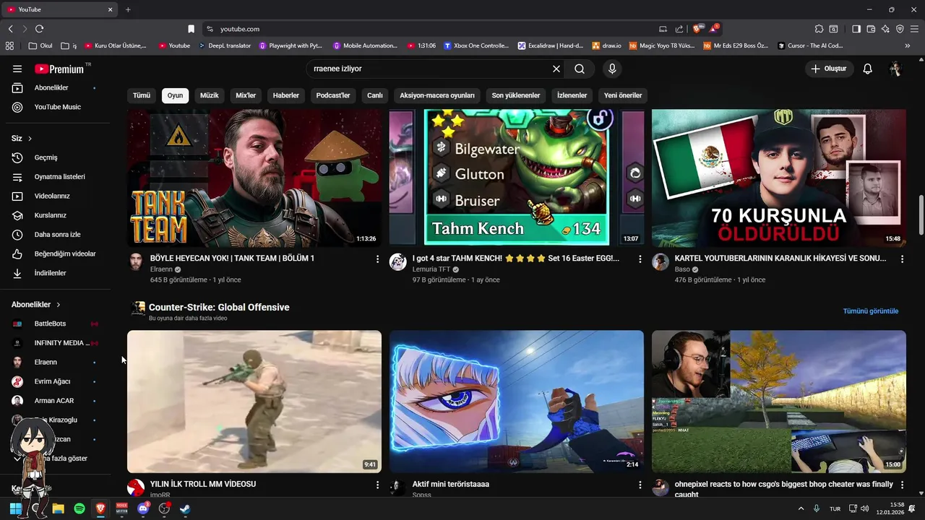The image size is (925, 520).
Task: Start voice search with the microphone
Action: tap(612, 69)
